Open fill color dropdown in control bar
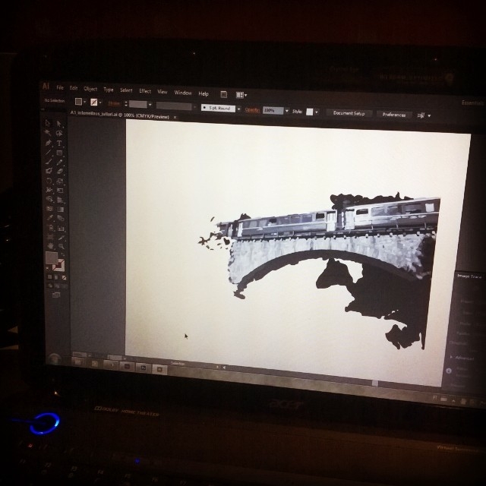Viewport: 486px width, 486px height. coord(84,102)
